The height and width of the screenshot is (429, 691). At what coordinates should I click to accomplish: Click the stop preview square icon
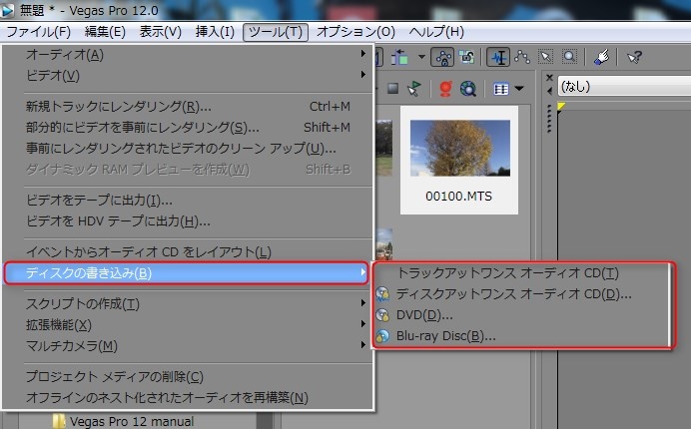pyautogui.click(x=393, y=89)
